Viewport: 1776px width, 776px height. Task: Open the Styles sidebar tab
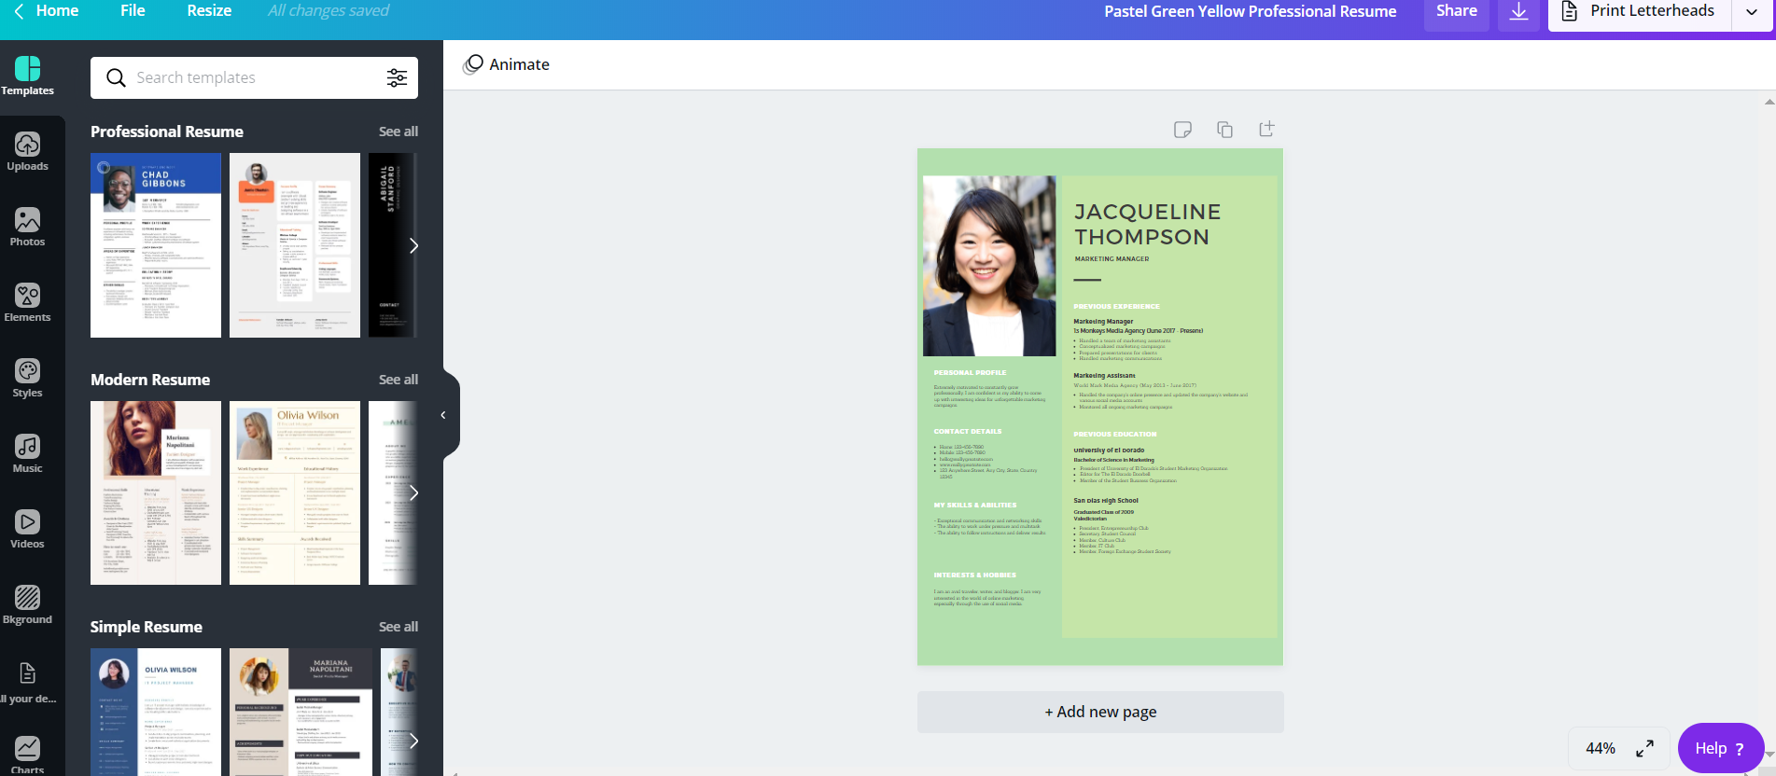(x=28, y=379)
